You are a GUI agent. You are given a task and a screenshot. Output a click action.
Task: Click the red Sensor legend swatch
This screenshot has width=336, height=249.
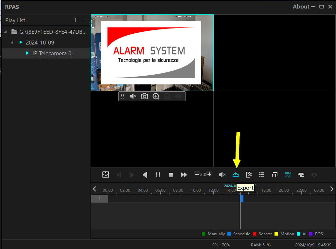(255, 234)
